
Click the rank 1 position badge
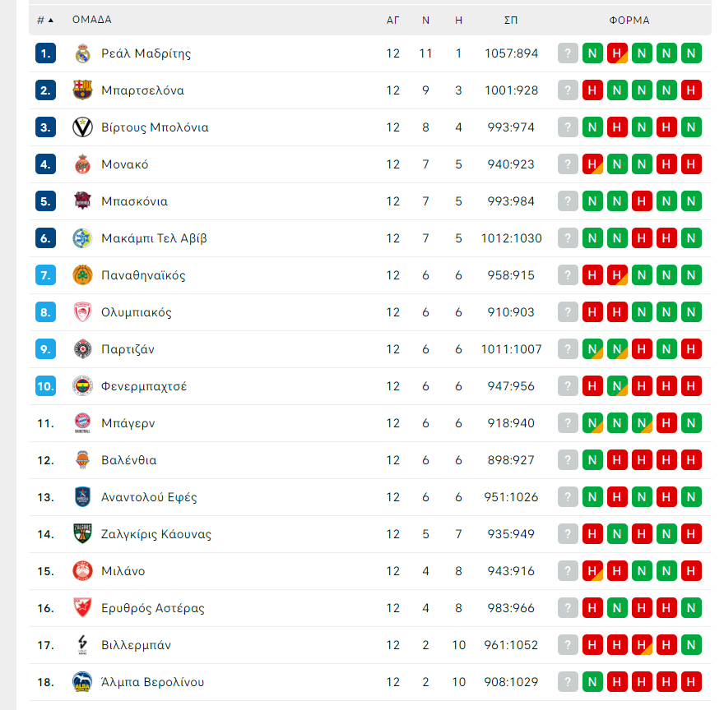pyautogui.click(x=45, y=53)
